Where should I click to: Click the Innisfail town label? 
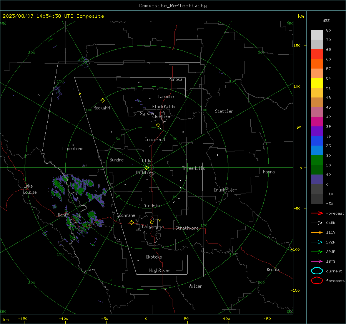click(155, 139)
